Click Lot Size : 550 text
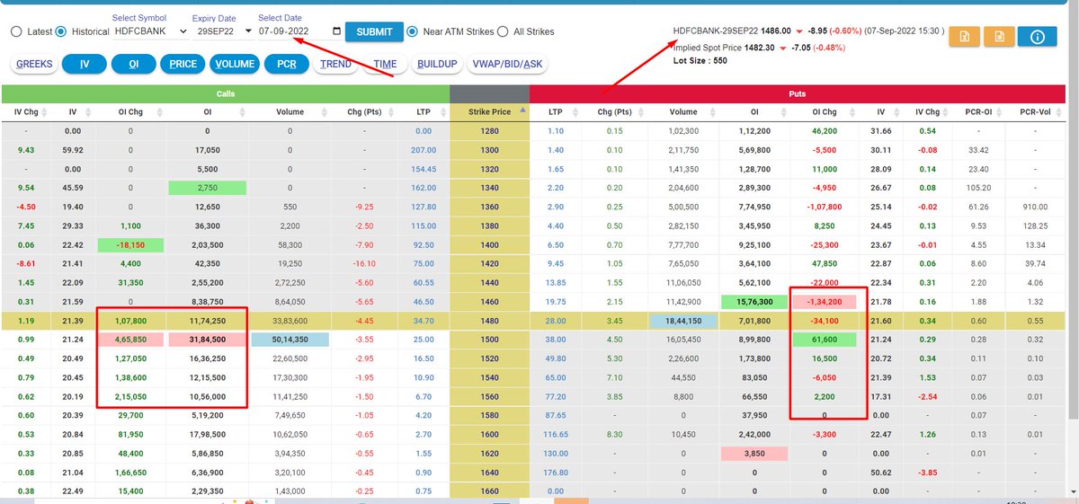Viewport: 1079px width, 504px height. point(699,59)
